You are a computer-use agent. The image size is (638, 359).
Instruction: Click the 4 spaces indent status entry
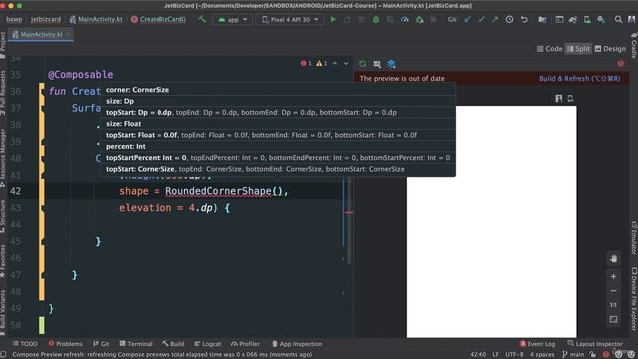point(542,355)
